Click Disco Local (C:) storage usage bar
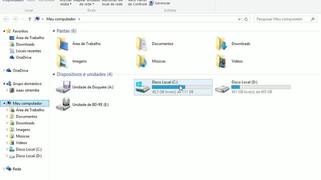This screenshot has height=180, width=321. [x=182, y=87]
